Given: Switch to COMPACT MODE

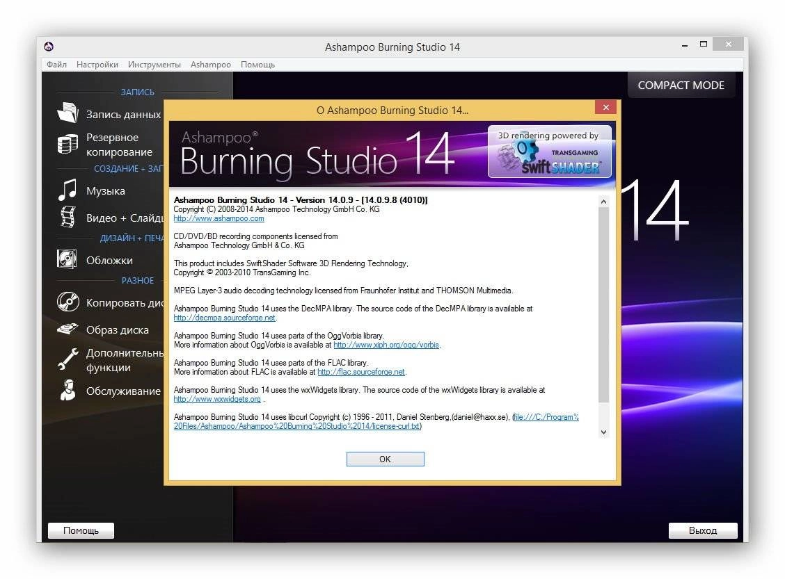Looking at the screenshot, I should point(681,85).
